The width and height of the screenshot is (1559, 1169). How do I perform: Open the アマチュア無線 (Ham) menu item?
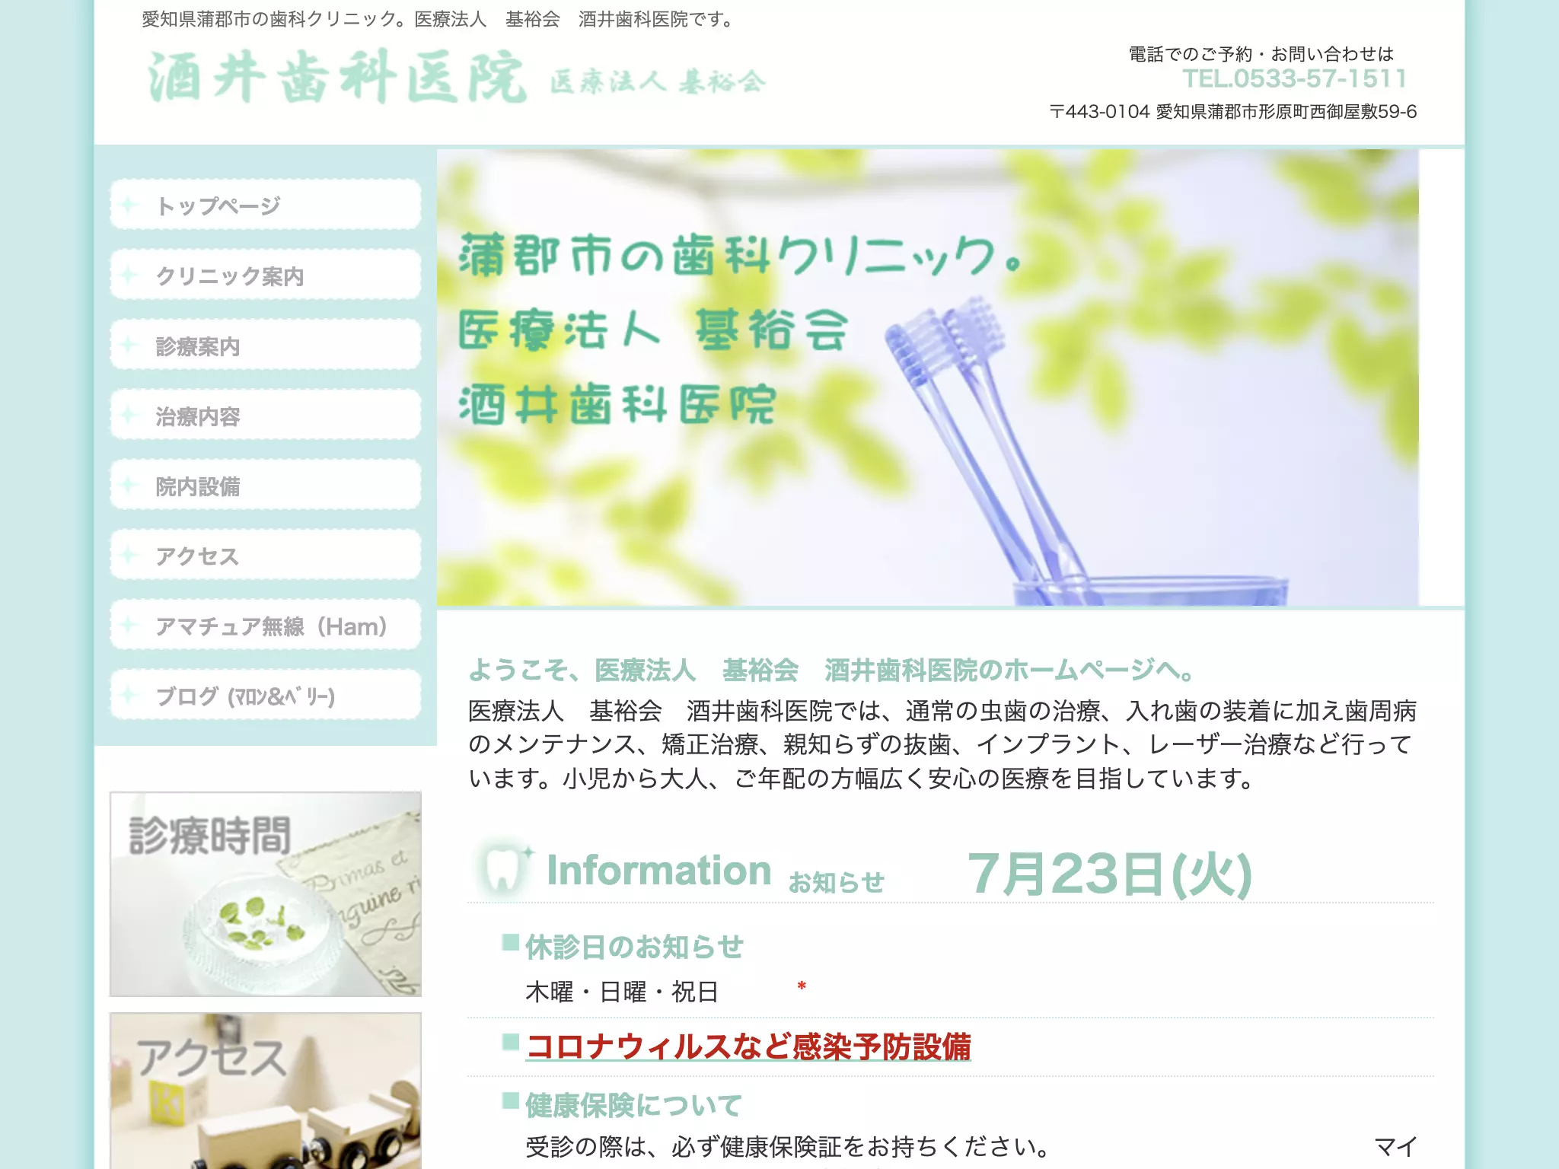pos(265,625)
